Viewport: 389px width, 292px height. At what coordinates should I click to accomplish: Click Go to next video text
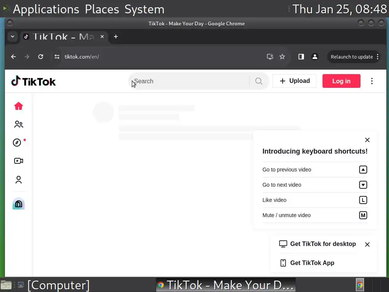tap(281, 185)
